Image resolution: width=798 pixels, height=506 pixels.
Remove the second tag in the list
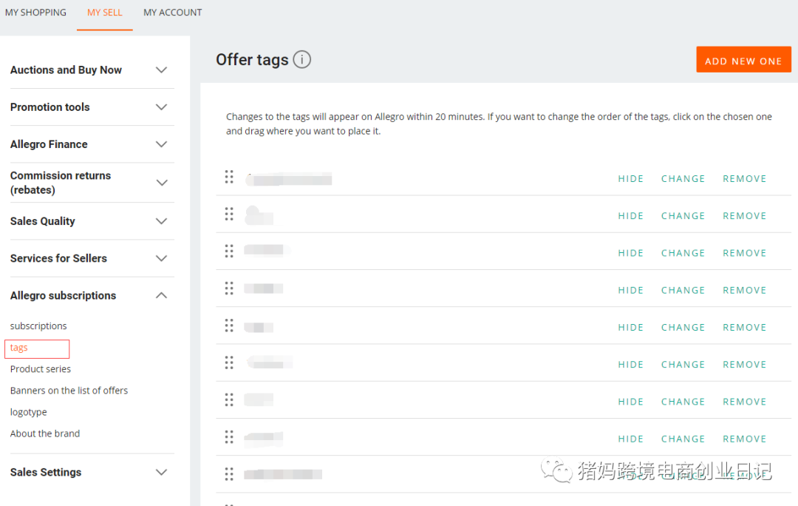(x=744, y=216)
